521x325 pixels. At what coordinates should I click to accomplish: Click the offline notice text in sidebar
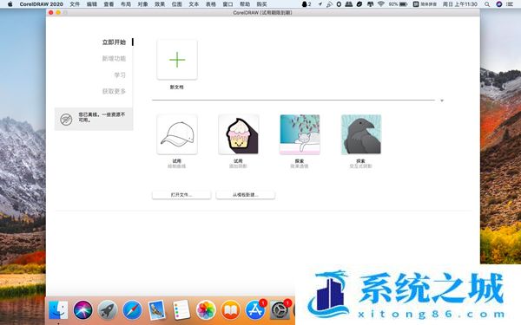click(x=102, y=117)
